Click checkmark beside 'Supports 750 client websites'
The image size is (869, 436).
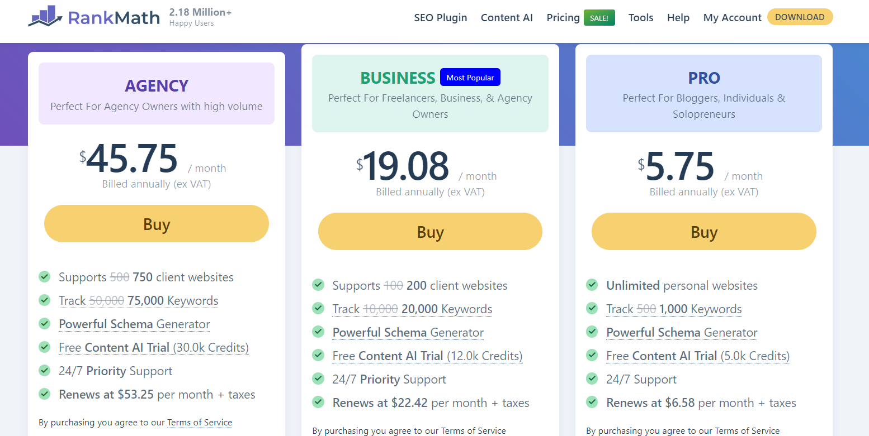(45, 276)
